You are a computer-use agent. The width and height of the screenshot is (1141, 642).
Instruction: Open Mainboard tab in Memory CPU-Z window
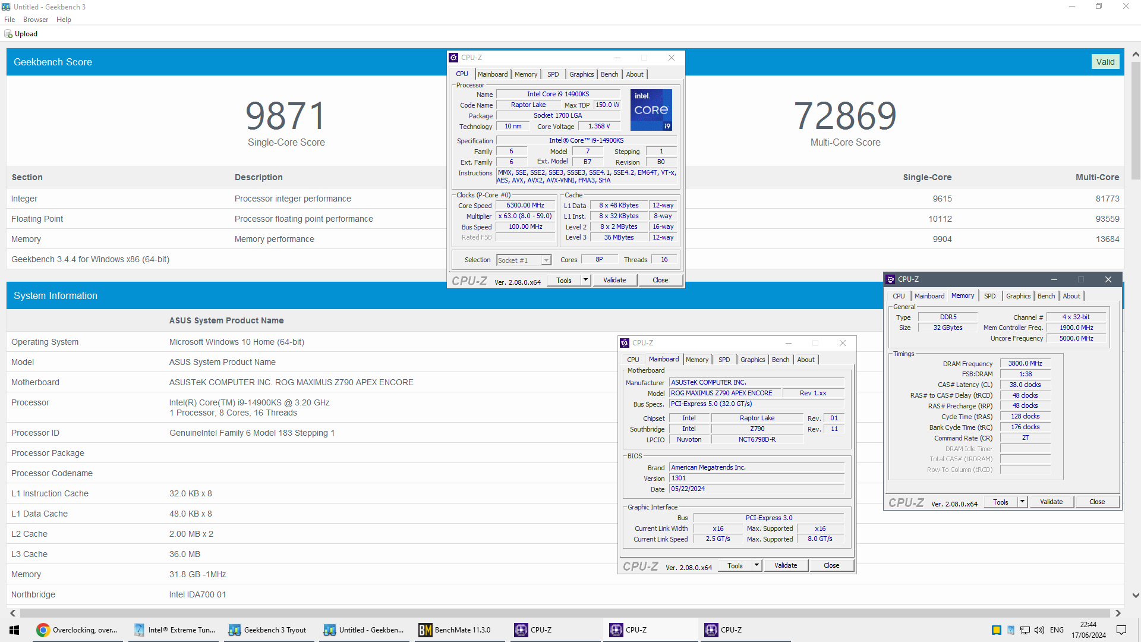point(929,296)
